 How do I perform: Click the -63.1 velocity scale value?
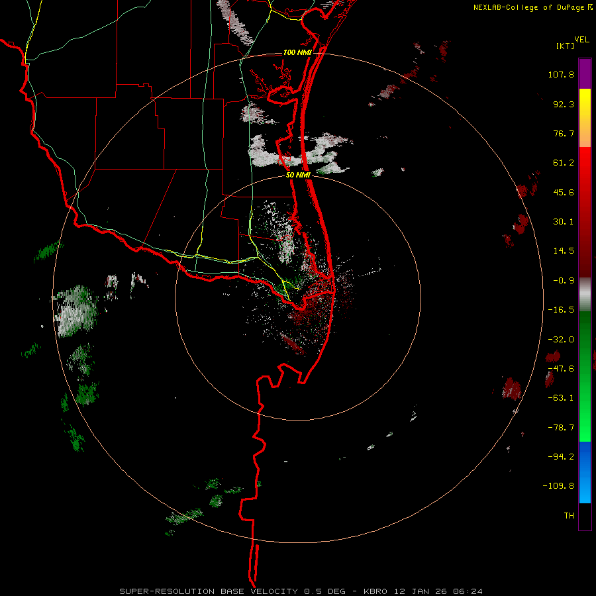pyautogui.click(x=561, y=398)
